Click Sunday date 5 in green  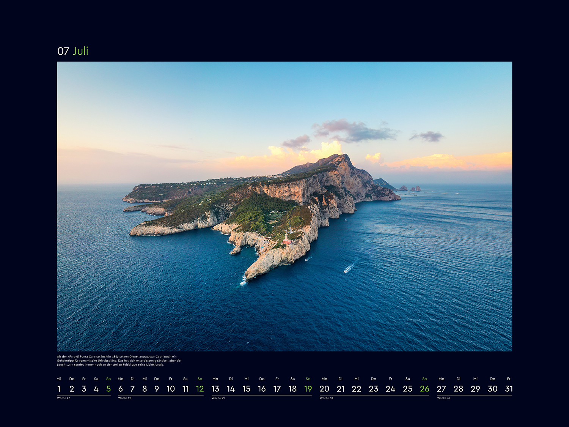tap(108, 389)
